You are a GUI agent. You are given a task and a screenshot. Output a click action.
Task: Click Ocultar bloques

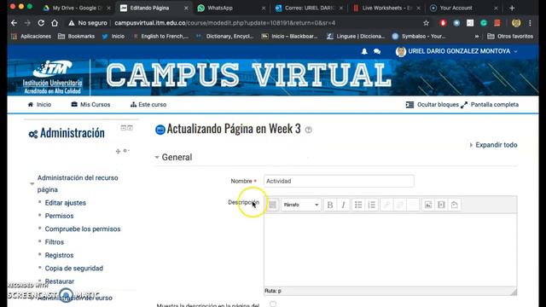[433, 104]
